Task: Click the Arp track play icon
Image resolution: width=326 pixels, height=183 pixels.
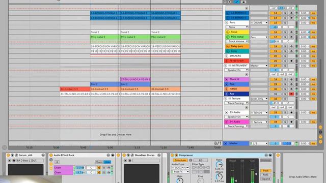Action: 227,94
